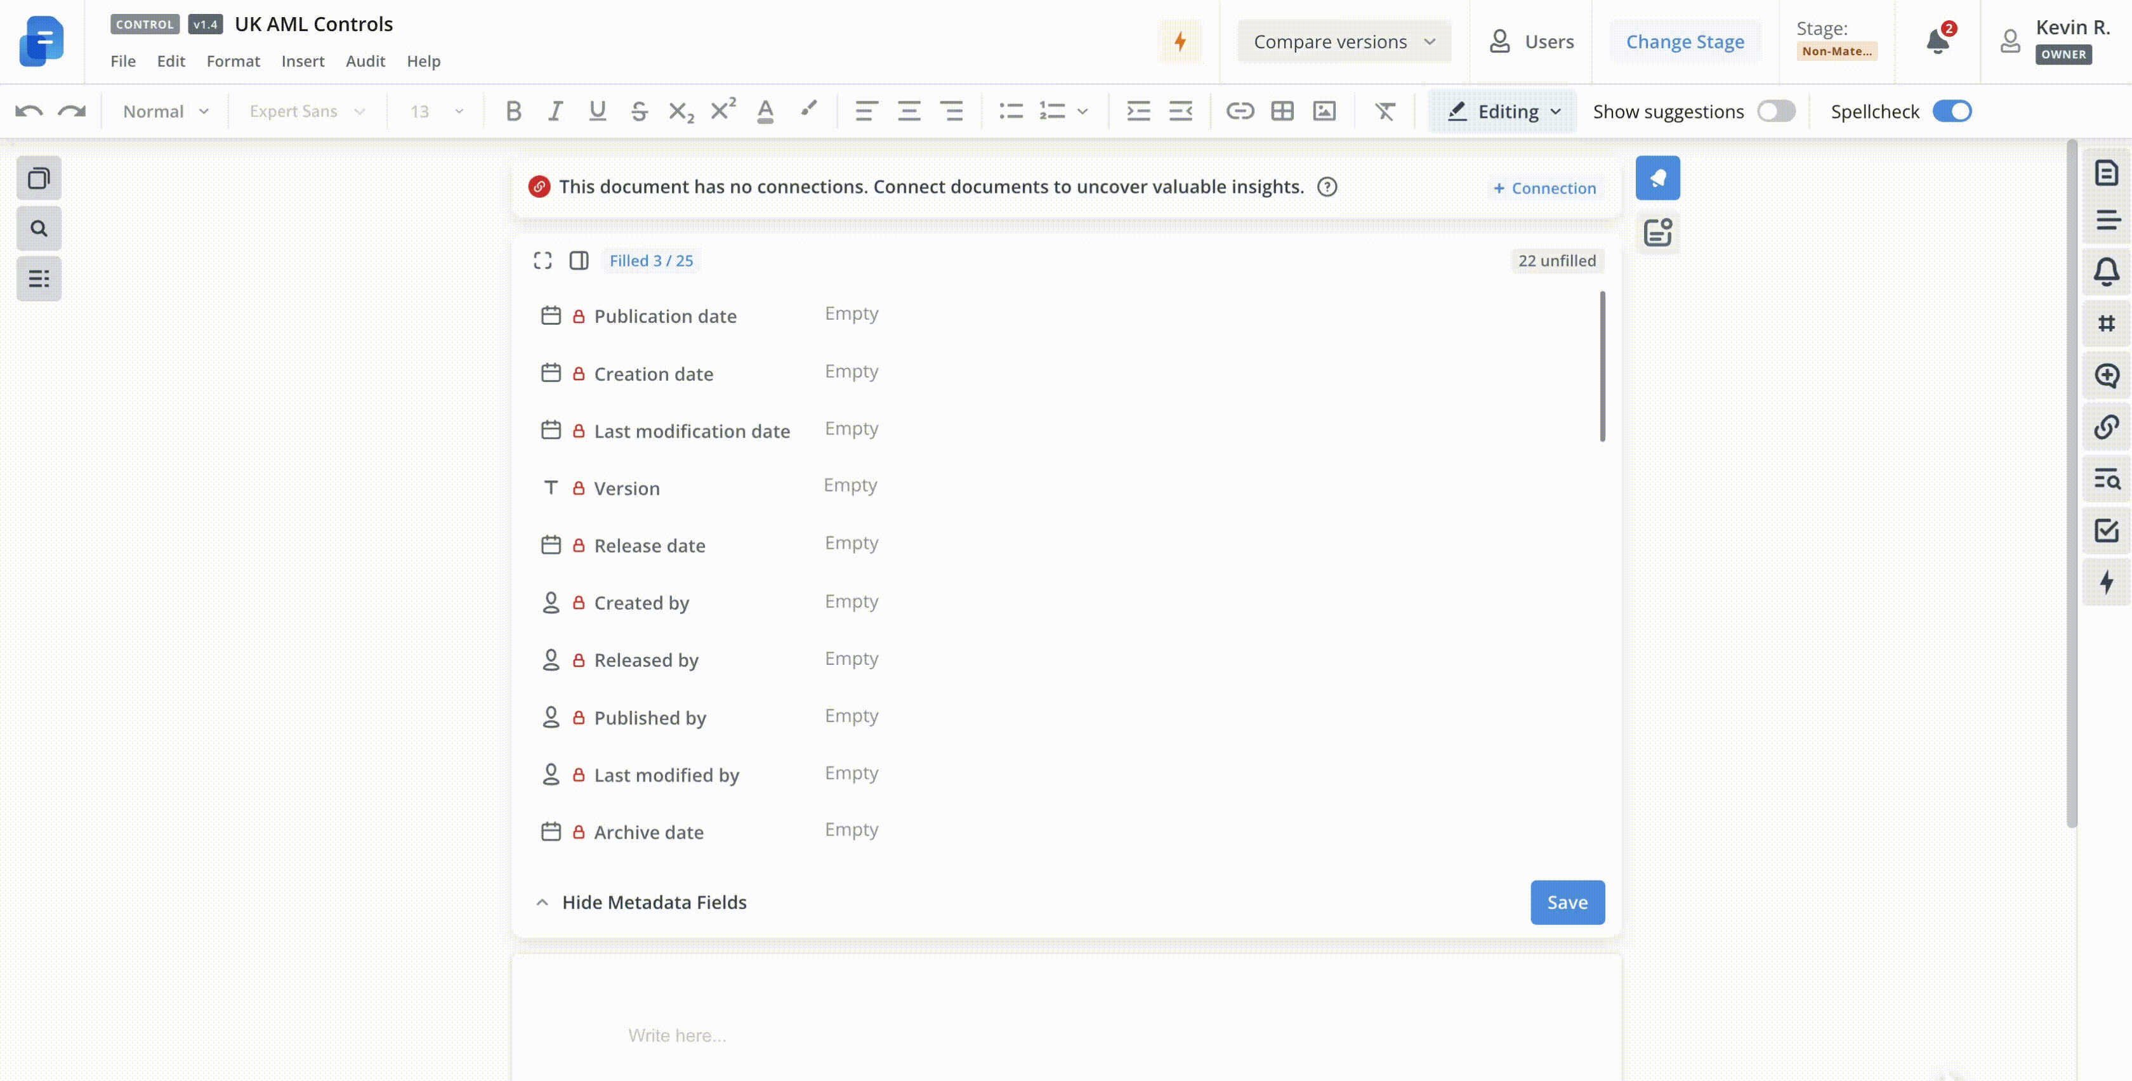The width and height of the screenshot is (2132, 1081).
Task: Click the strikethrough formatting icon
Action: (x=639, y=111)
